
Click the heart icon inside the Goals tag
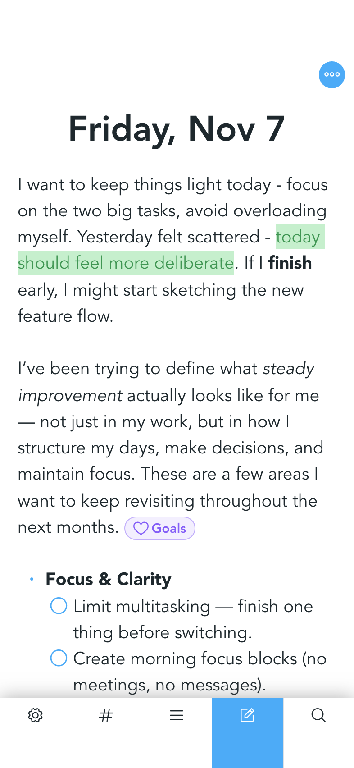point(141,528)
